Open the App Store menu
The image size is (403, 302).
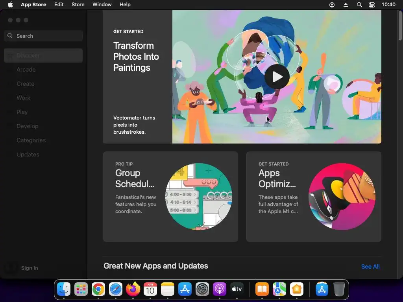(x=33, y=5)
